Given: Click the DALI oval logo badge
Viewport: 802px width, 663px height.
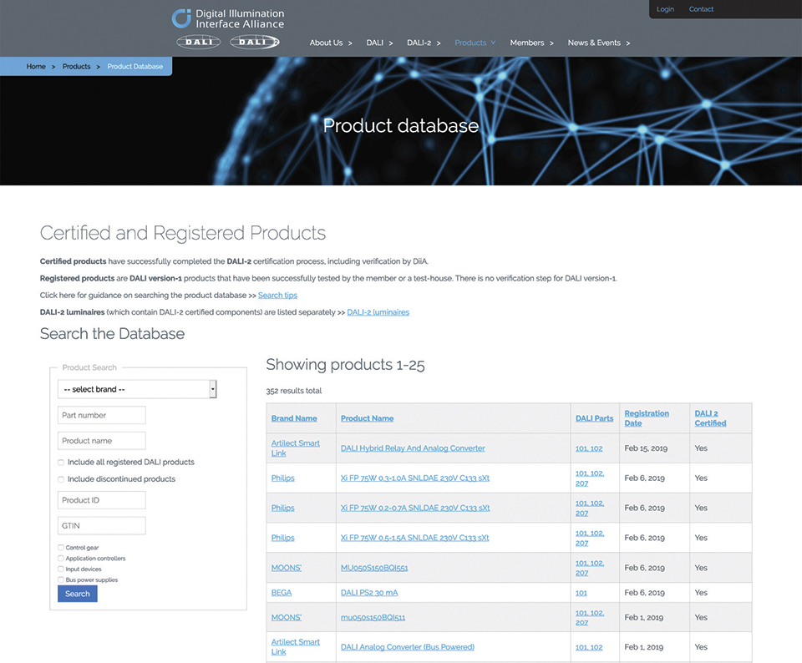Looking at the screenshot, I should point(198,43).
